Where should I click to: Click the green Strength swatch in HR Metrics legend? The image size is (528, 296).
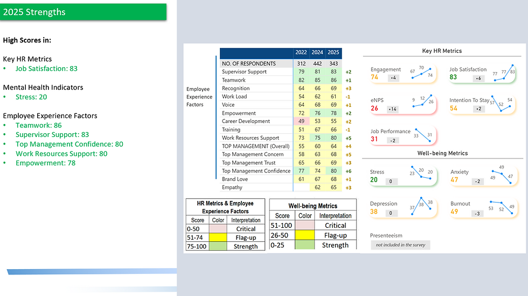click(x=218, y=247)
